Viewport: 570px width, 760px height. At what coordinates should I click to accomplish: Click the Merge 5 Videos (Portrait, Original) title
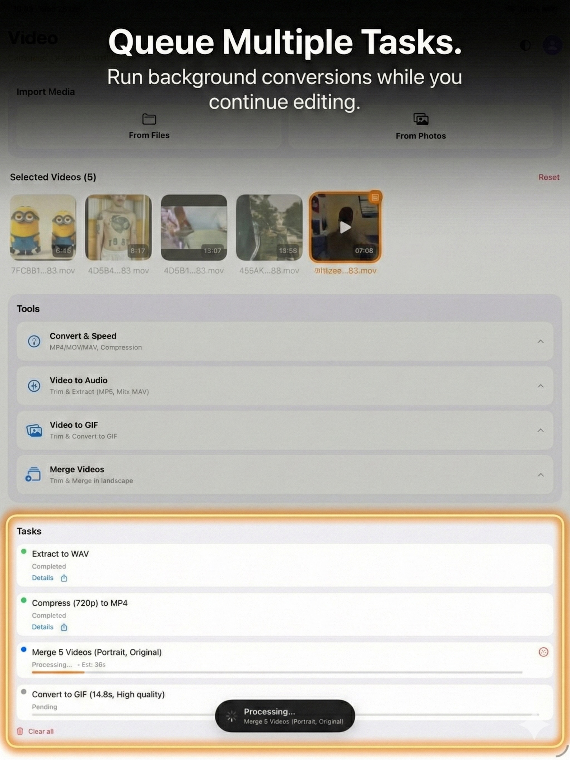tap(97, 652)
